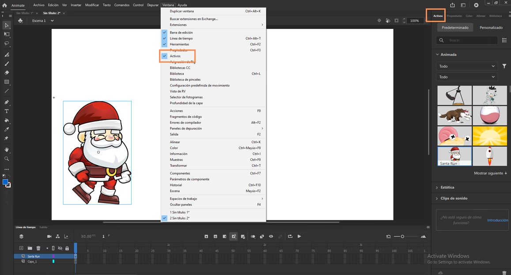Toggle loop playback in the timeline

click(290, 236)
